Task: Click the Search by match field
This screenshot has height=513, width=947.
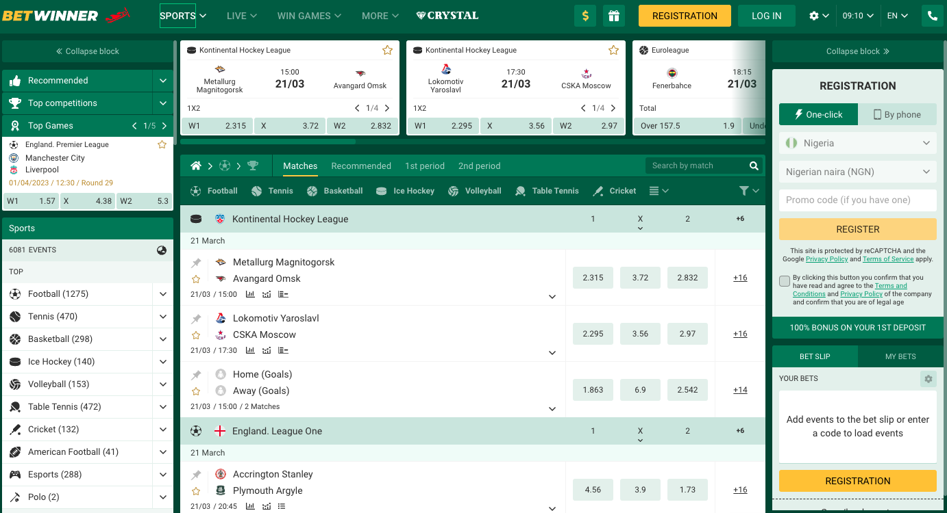Action: tap(698, 166)
